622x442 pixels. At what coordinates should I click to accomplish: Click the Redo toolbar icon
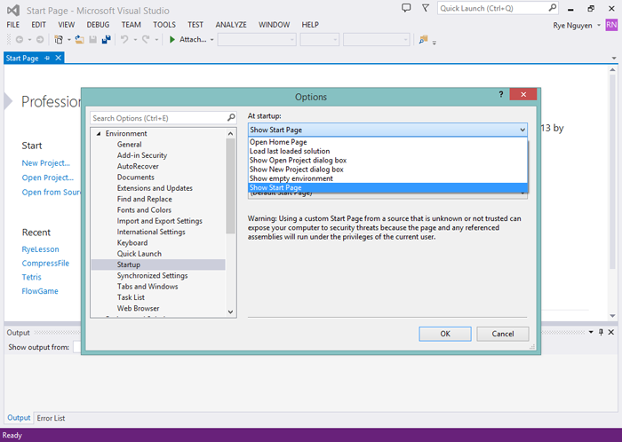click(146, 40)
